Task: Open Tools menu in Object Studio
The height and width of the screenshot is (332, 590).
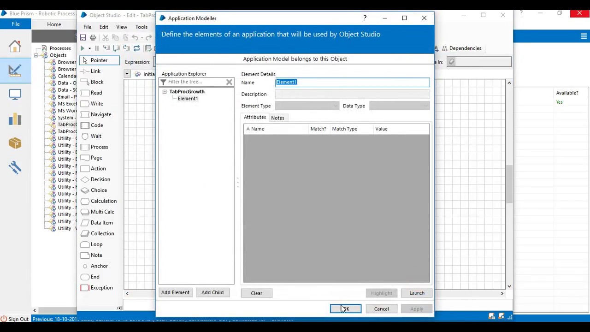Action: coord(142,27)
